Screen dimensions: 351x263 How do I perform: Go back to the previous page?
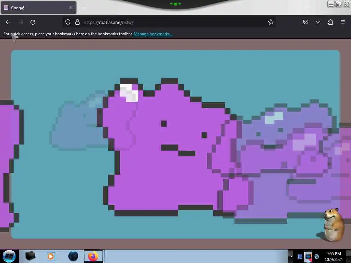pos(8,22)
